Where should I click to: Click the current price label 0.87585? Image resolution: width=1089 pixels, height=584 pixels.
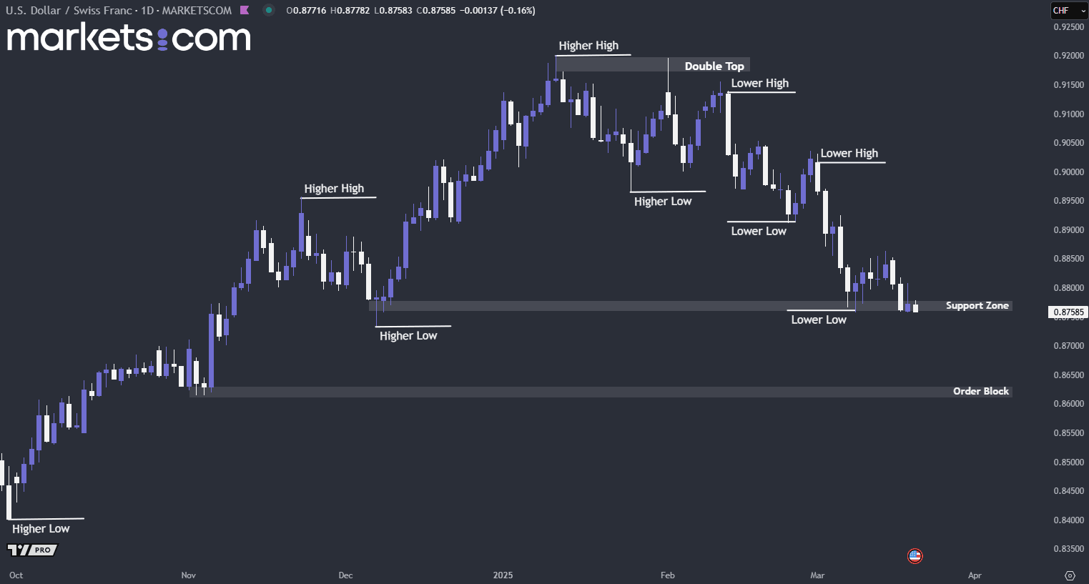[1069, 312]
